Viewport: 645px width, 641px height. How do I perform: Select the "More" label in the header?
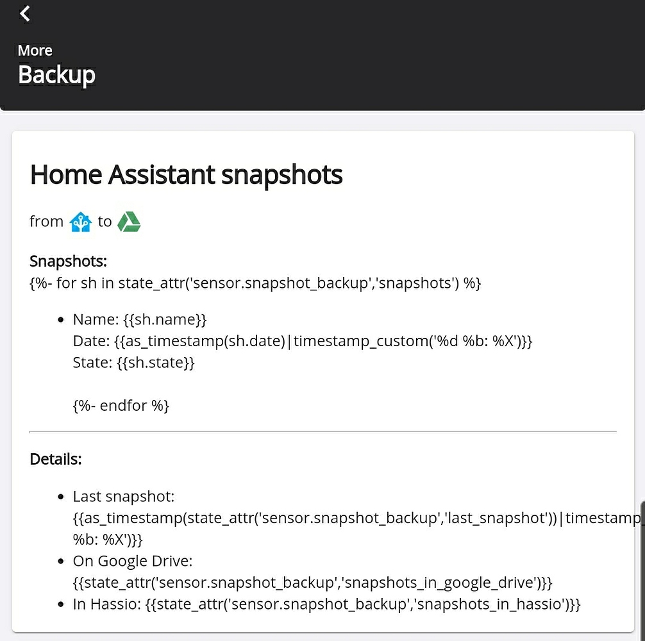(35, 50)
